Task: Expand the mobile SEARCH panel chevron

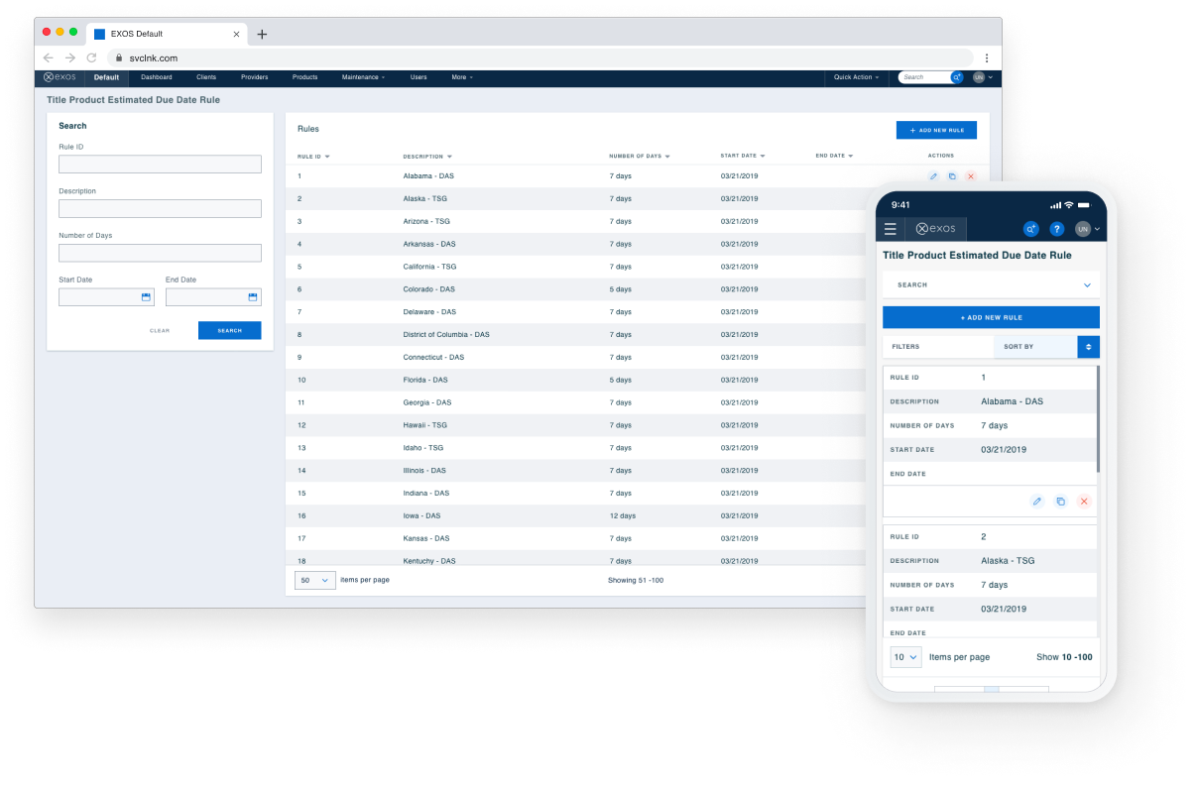Action: point(1088,284)
